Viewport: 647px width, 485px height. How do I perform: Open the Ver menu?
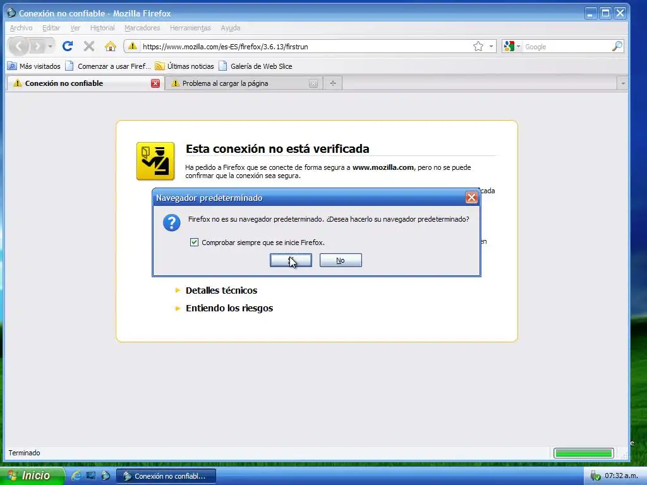(x=75, y=28)
